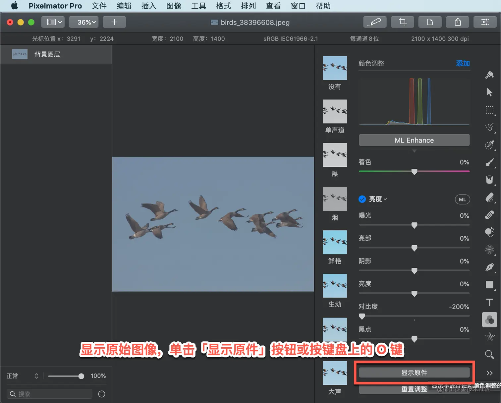501x403 pixels.
Task: Click the markup pen icon in top toolbar
Action: pyautogui.click(x=375, y=22)
